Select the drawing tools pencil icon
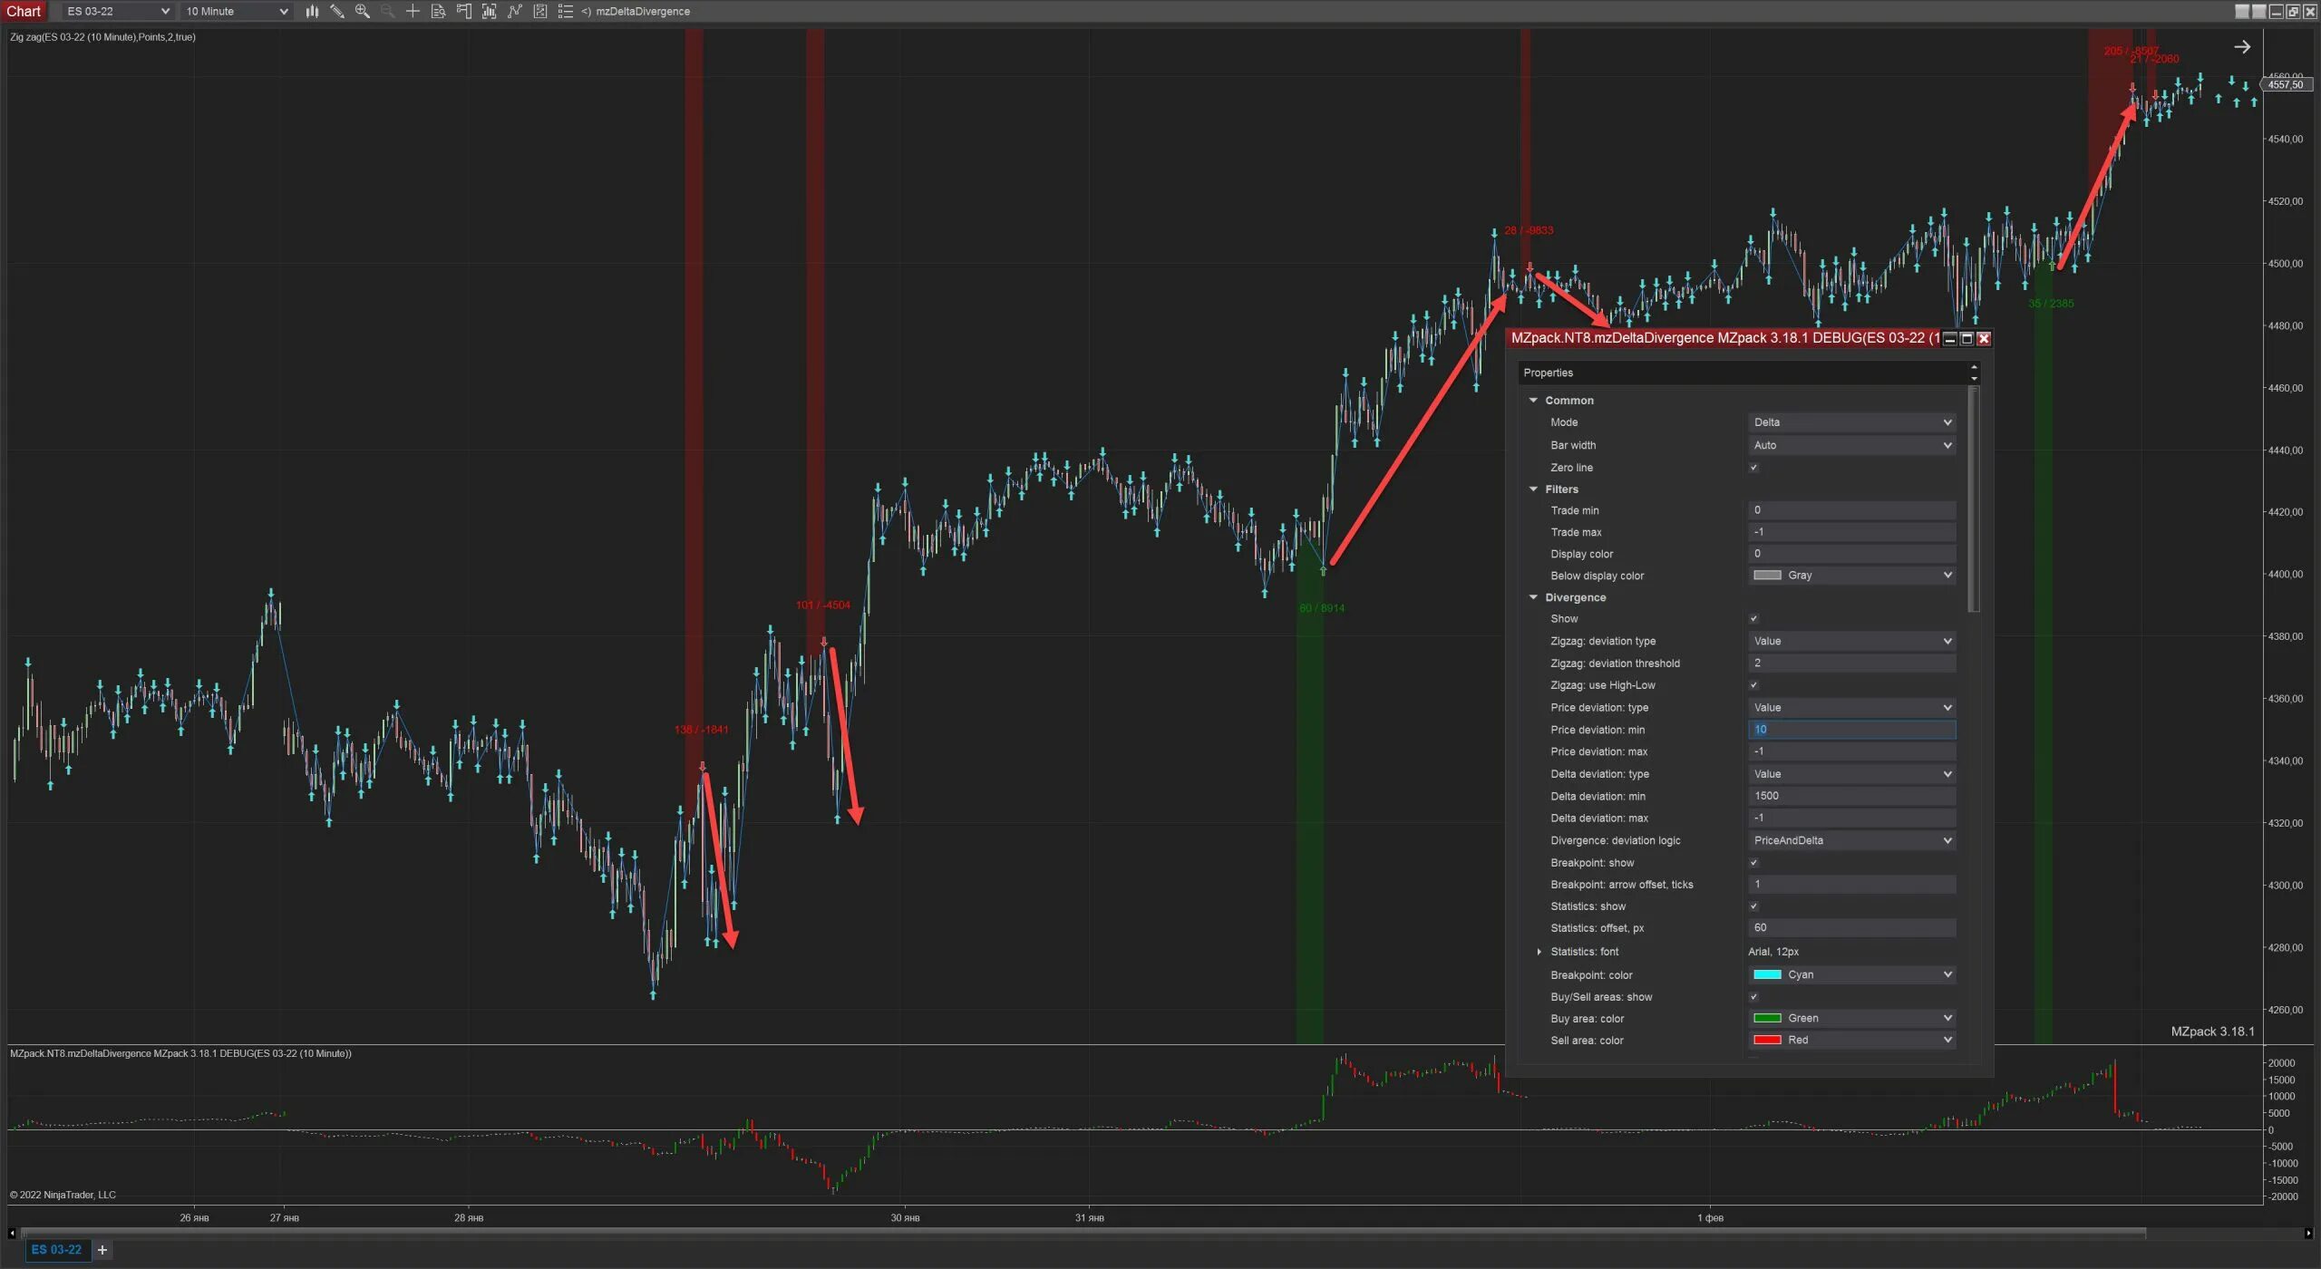Screen dimensions: 2321x1269 click(x=337, y=11)
